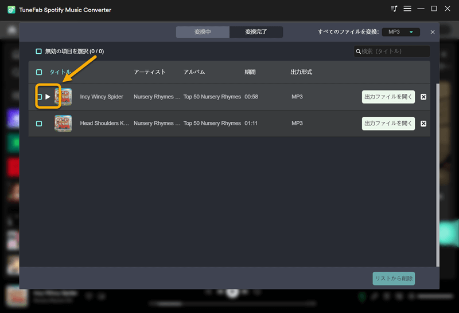
Task: Select the Incy Wincy Spider title text
Action: (102, 97)
